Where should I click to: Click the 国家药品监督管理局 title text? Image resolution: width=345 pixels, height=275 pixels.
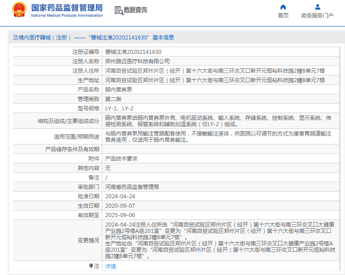[67, 8]
